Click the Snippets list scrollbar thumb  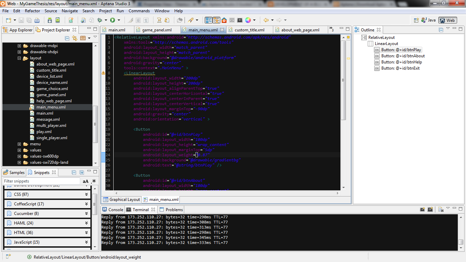(95, 204)
